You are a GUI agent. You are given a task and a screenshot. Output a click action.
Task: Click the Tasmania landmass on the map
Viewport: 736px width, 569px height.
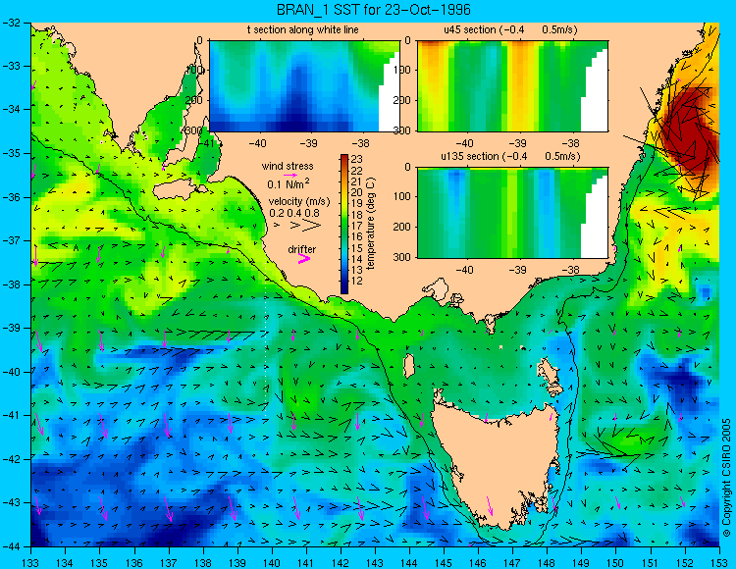click(496, 464)
